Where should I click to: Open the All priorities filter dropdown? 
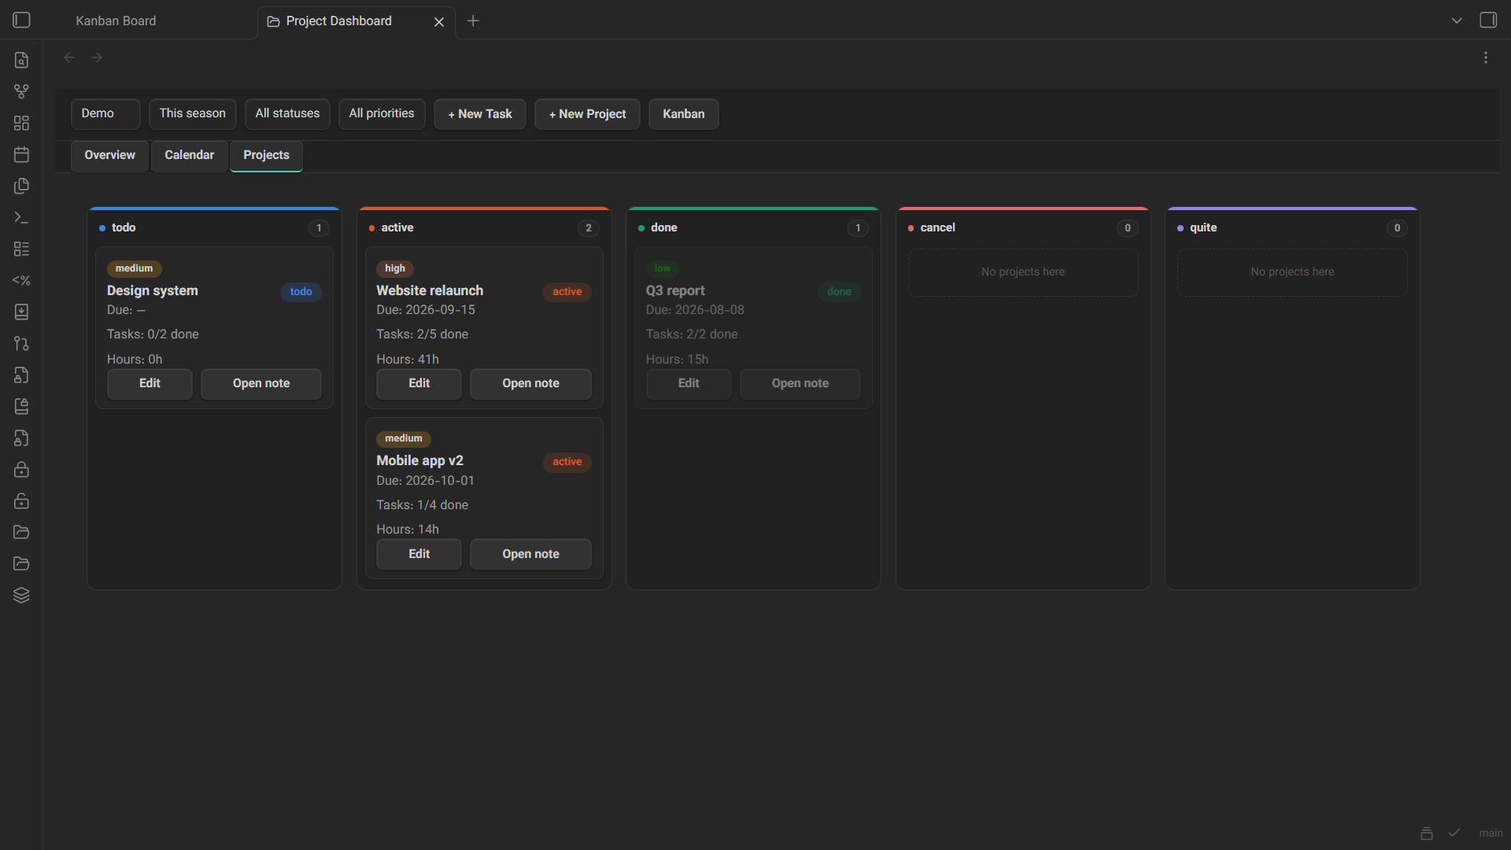pyautogui.click(x=382, y=113)
